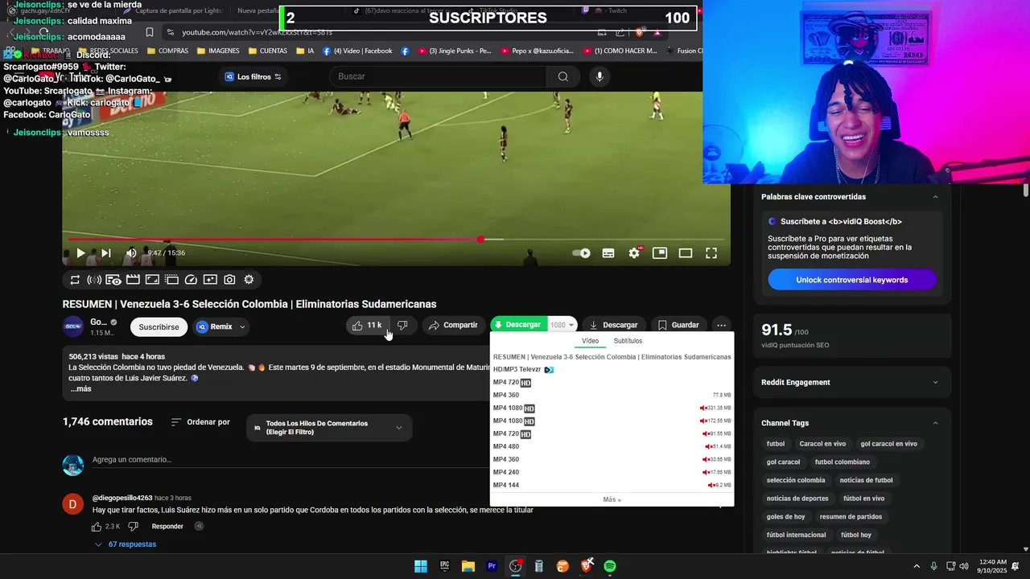Open the player settings gear with HD badge

tap(634, 253)
